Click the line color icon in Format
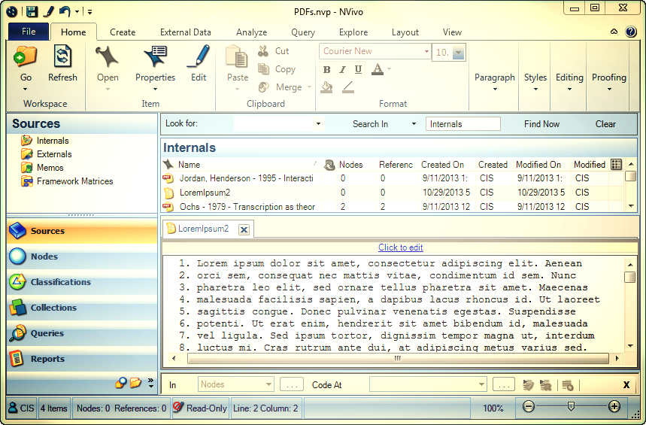This screenshot has width=646, height=425. pyautogui.click(x=348, y=87)
